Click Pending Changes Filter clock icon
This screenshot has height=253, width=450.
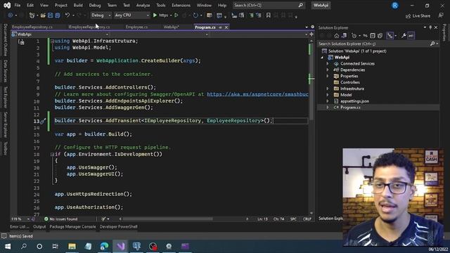[x=354, y=36]
